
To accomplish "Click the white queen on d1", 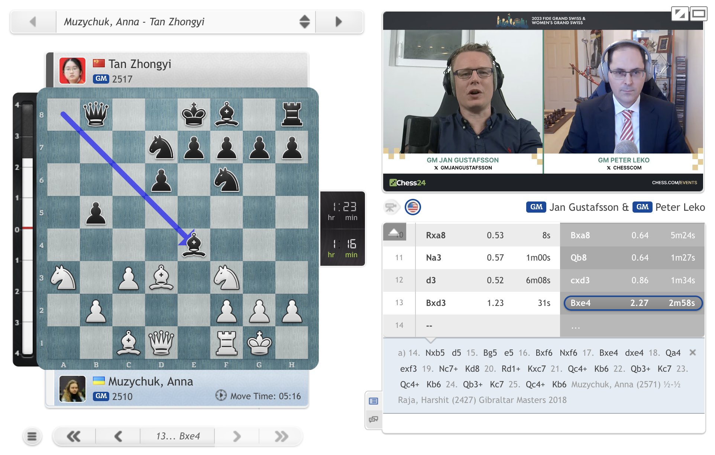I will 161,343.
